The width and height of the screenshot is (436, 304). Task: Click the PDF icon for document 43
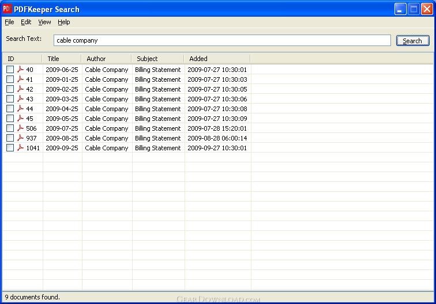(x=20, y=99)
